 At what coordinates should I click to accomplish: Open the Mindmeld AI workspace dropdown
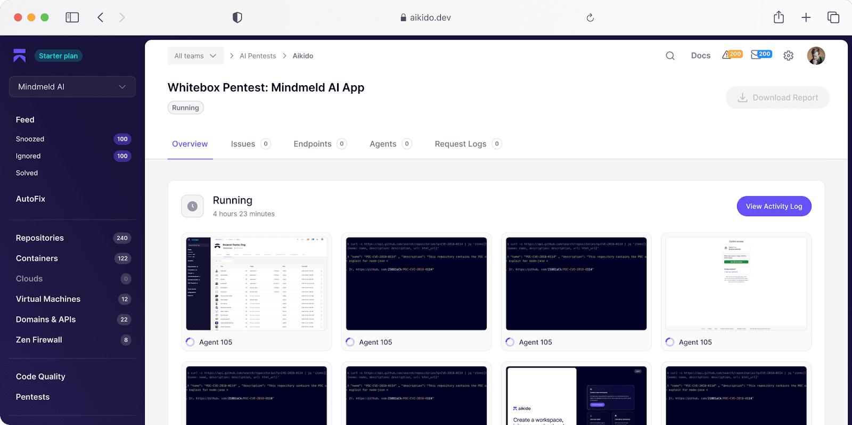(x=72, y=87)
